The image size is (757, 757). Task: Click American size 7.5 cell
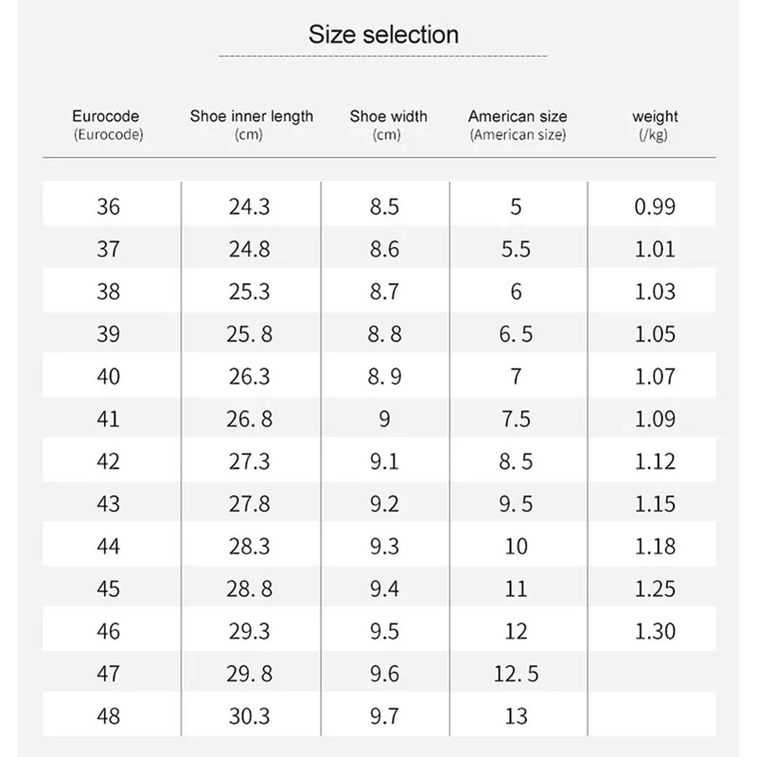click(x=516, y=418)
